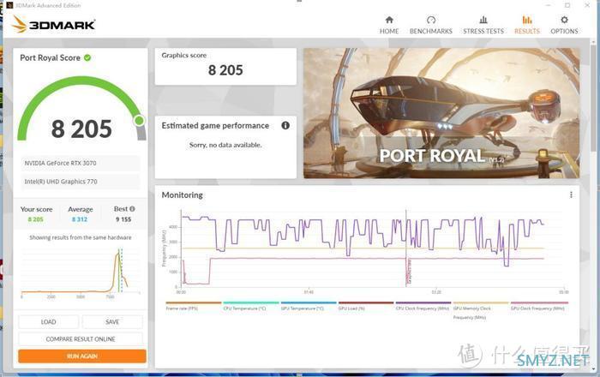Select the Results tab

tap(527, 25)
